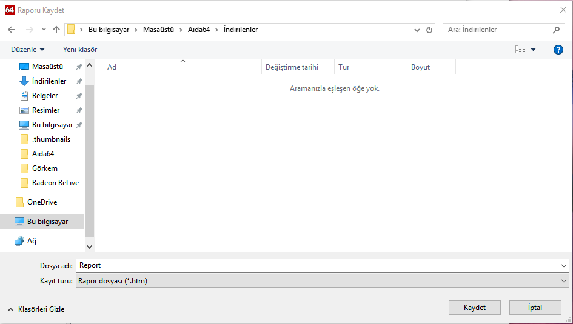Viewport: 573px width, 324px height.
Task: Select highlighted 'Bu bilgisayar' tree node
Action: click(42, 222)
